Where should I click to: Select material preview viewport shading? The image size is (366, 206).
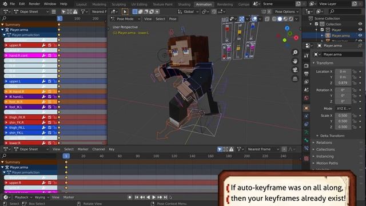[x=285, y=19]
